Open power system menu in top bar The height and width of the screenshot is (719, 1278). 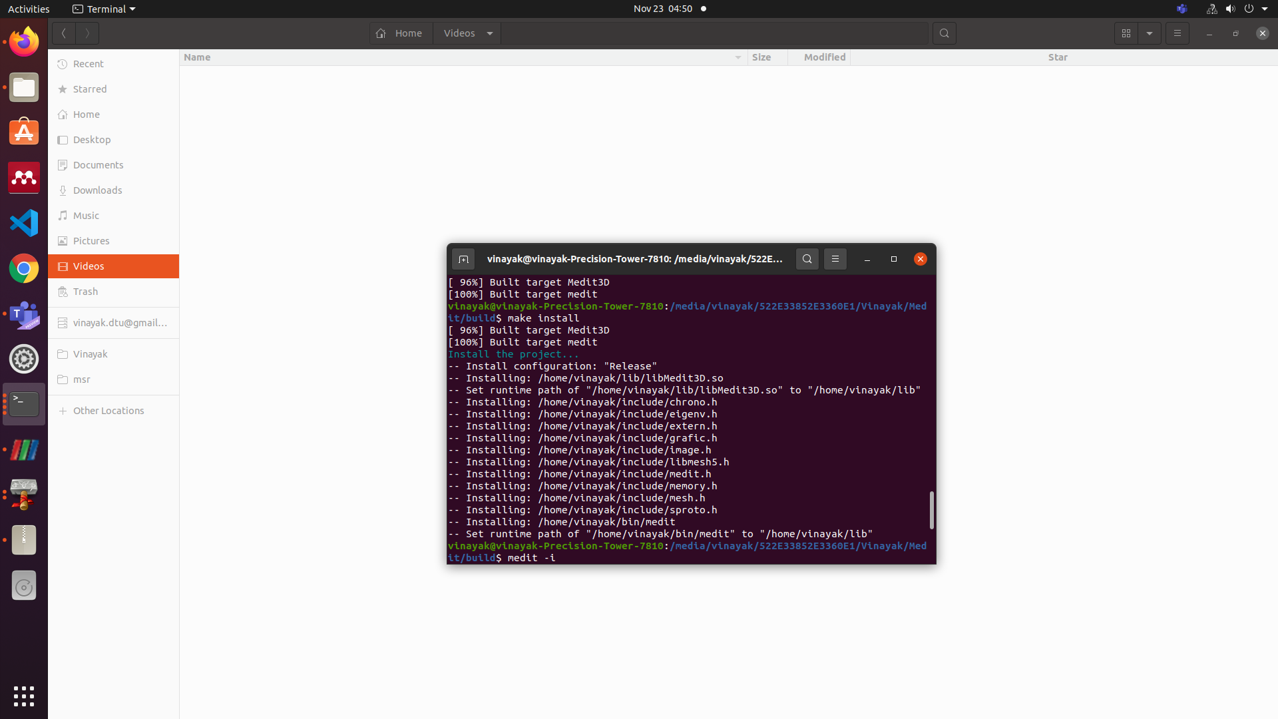tap(1249, 9)
